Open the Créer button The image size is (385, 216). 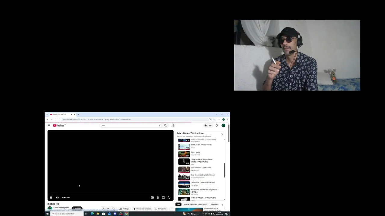208,125
